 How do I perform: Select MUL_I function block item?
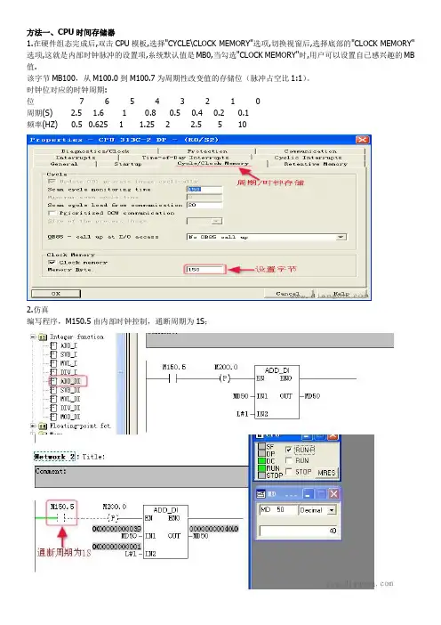[68, 363]
